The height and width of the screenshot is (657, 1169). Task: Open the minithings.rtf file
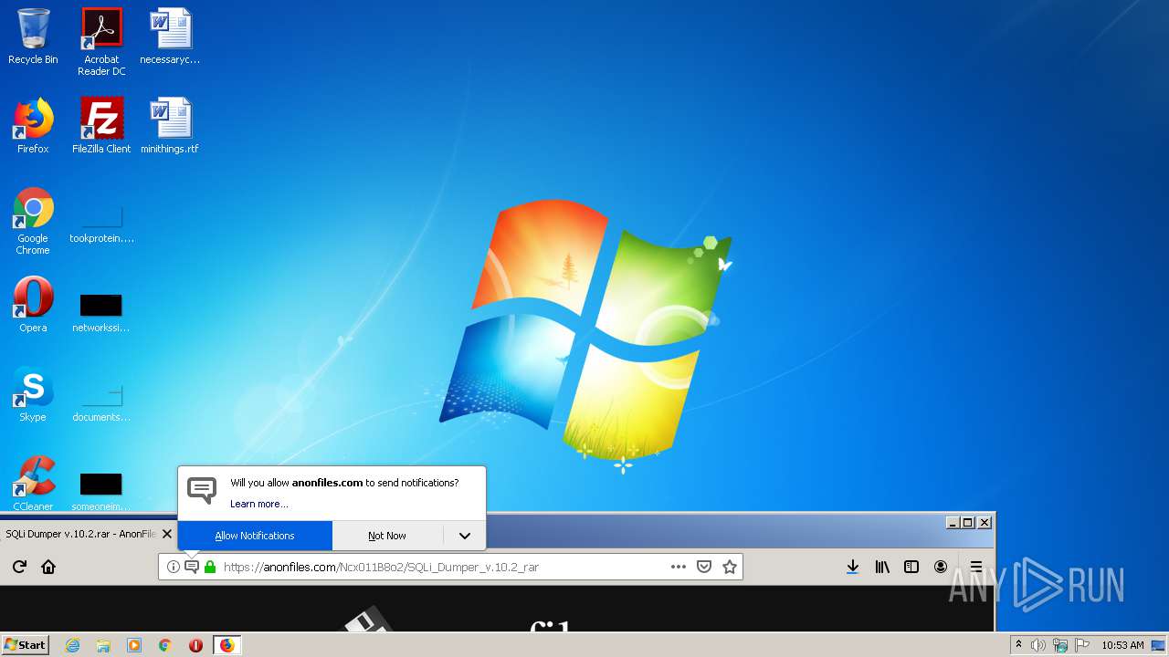tap(170, 126)
